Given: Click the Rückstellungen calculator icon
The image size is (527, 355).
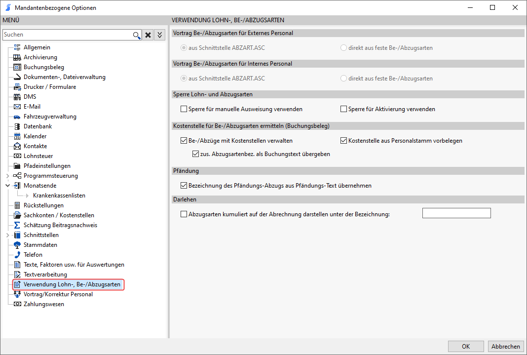Looking at the screenshot, I should point(17,205).
